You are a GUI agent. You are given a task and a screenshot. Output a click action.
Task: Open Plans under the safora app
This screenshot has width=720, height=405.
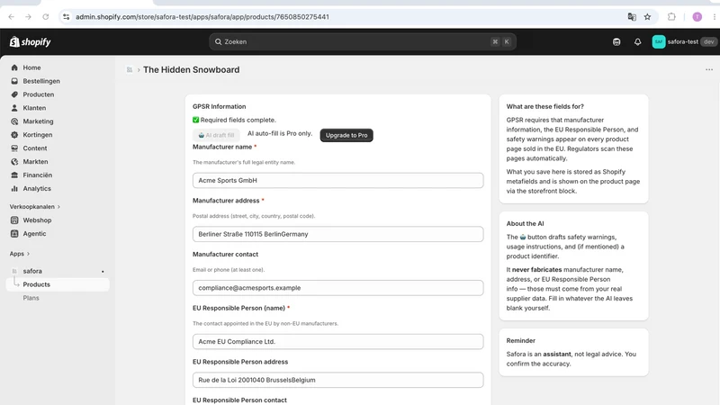coord(31,298)
